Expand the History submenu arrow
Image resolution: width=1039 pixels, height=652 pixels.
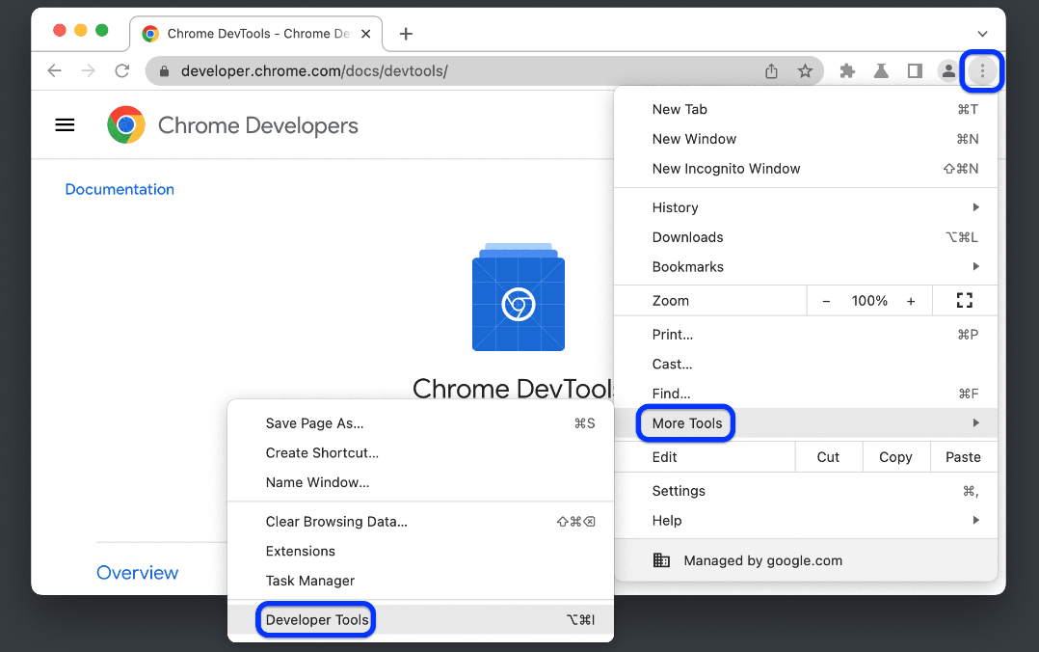tap(975, 207)
